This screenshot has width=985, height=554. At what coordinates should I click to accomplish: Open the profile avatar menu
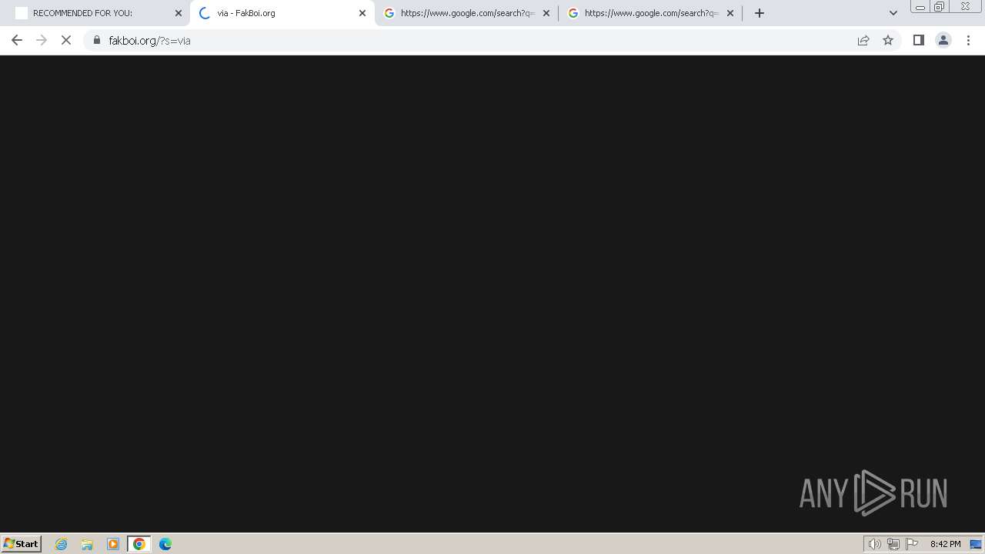click(943, 40)
